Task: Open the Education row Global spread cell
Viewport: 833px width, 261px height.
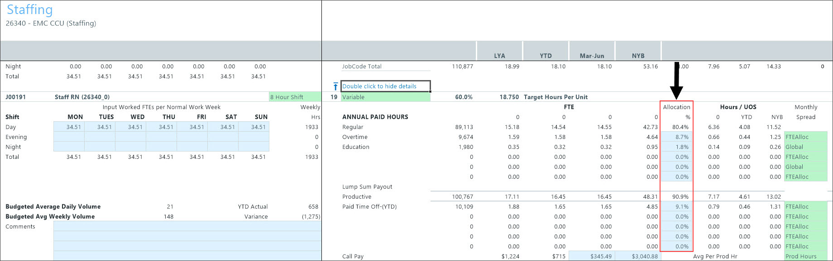Action: [x=808, y=147]
